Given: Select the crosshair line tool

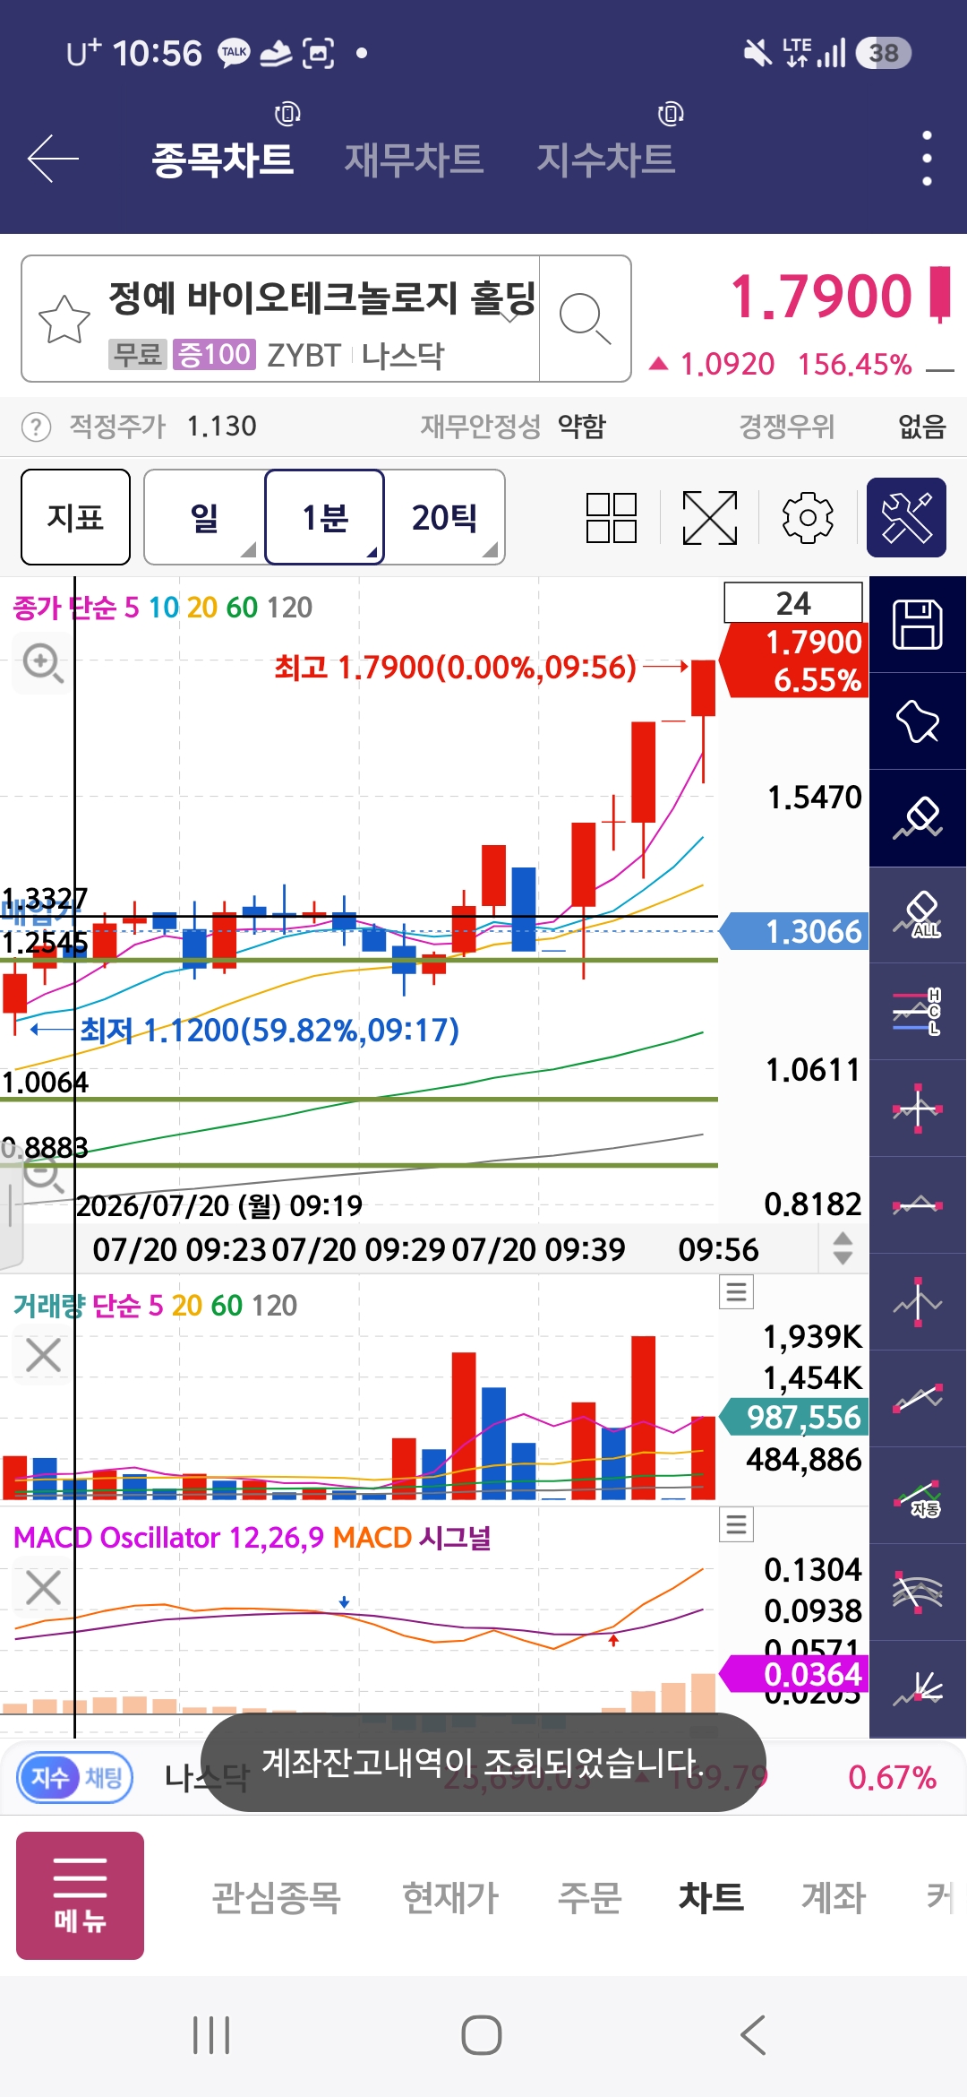Looking at the screenshot, I should (x=918, y=1109).
